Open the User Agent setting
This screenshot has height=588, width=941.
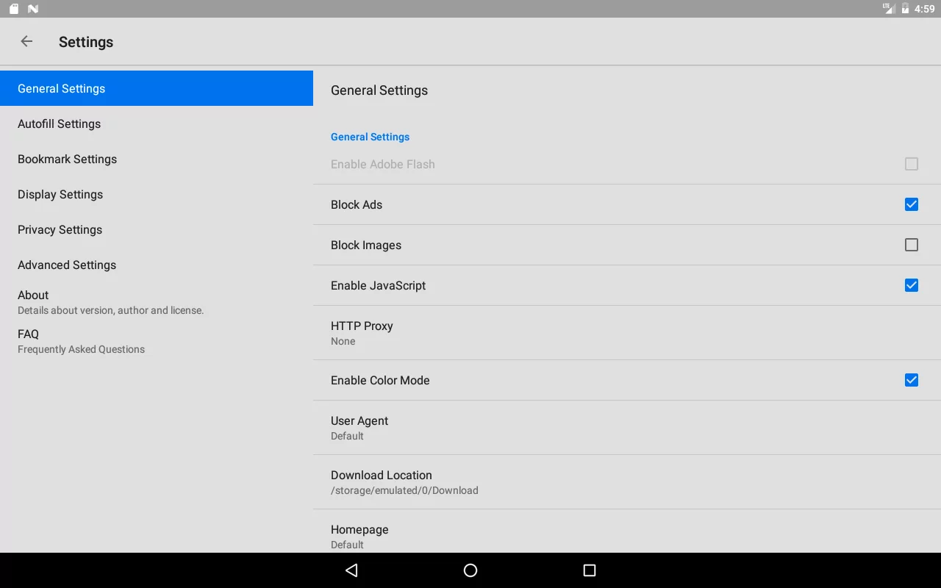pos(627,428)
